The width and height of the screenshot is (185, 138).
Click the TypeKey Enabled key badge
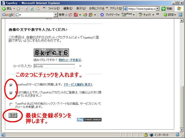pos(89,120)
